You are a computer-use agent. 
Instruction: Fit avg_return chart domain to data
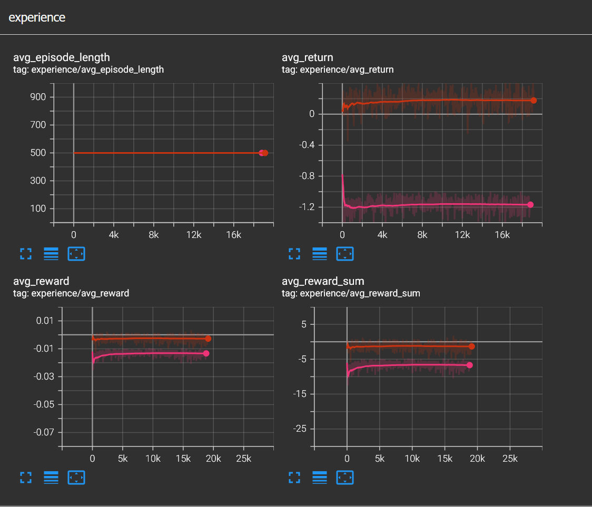coord(345,254)
